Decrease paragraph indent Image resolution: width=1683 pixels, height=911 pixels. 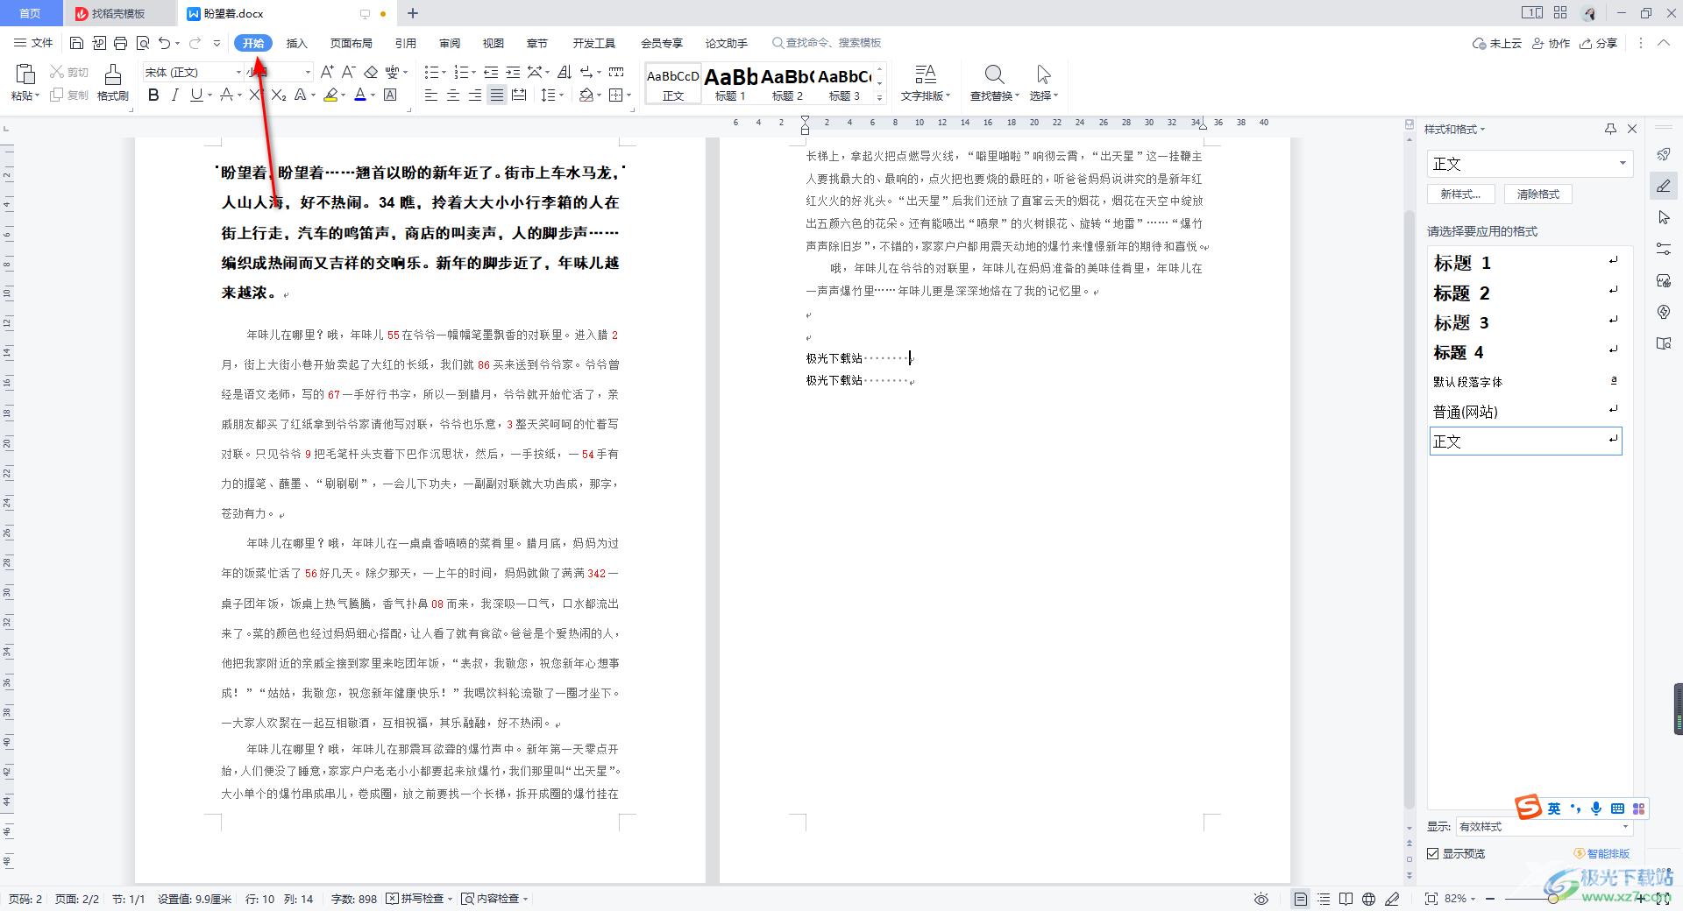(491, 72)
